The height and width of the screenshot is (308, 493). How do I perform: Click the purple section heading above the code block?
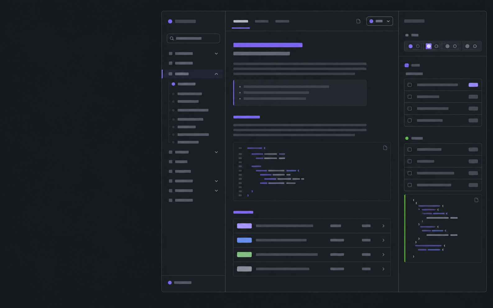point(246,117)
